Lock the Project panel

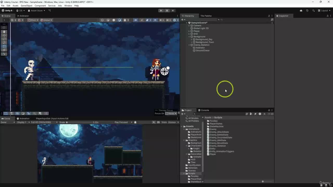[269, 110]
